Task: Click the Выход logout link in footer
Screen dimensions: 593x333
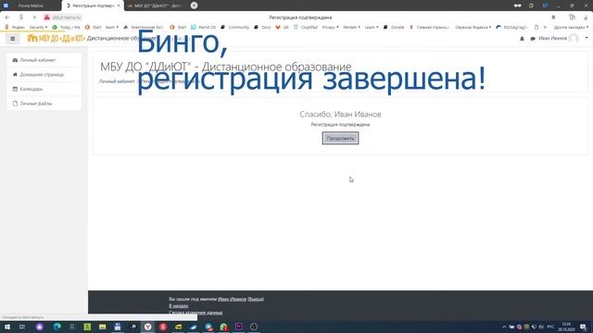Action: click(256, 299)
